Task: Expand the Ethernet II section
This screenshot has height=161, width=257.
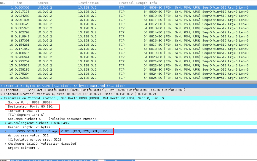Action: pos(2,90)
